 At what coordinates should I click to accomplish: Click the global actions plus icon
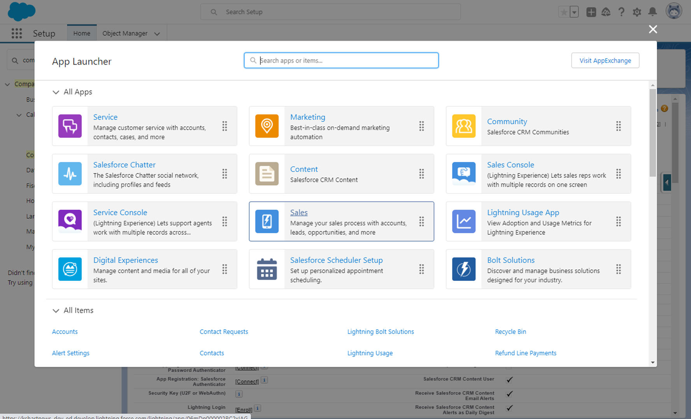(x=591, y=12)
